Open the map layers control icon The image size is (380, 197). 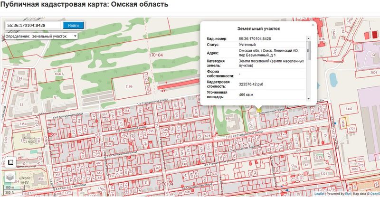pyautogui.click(x=9, y=177)
